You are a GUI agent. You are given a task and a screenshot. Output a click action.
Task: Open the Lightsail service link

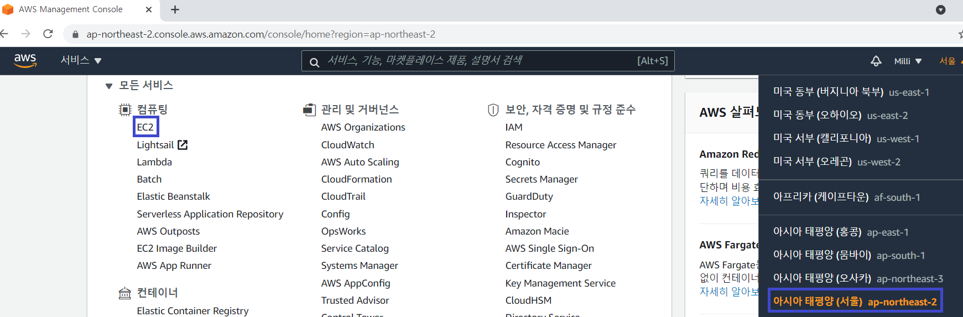155,145
